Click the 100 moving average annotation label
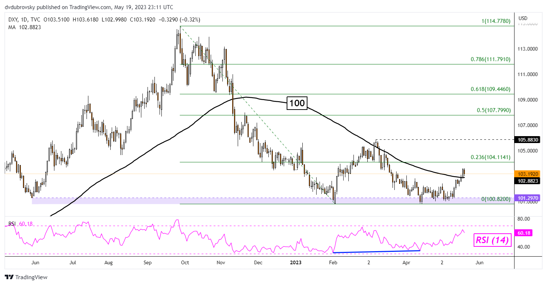This screenshot has width=547, height=285. pos(297,103)
